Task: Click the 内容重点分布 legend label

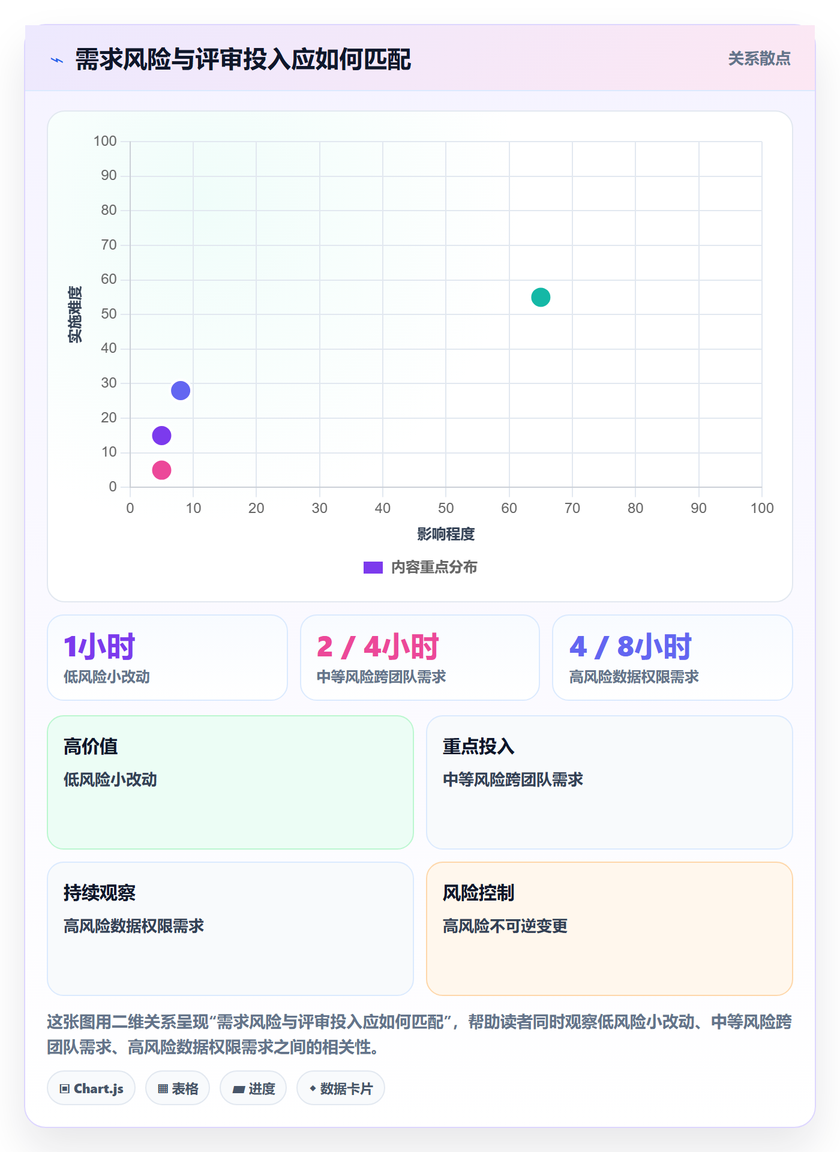Action: point(434,568)
